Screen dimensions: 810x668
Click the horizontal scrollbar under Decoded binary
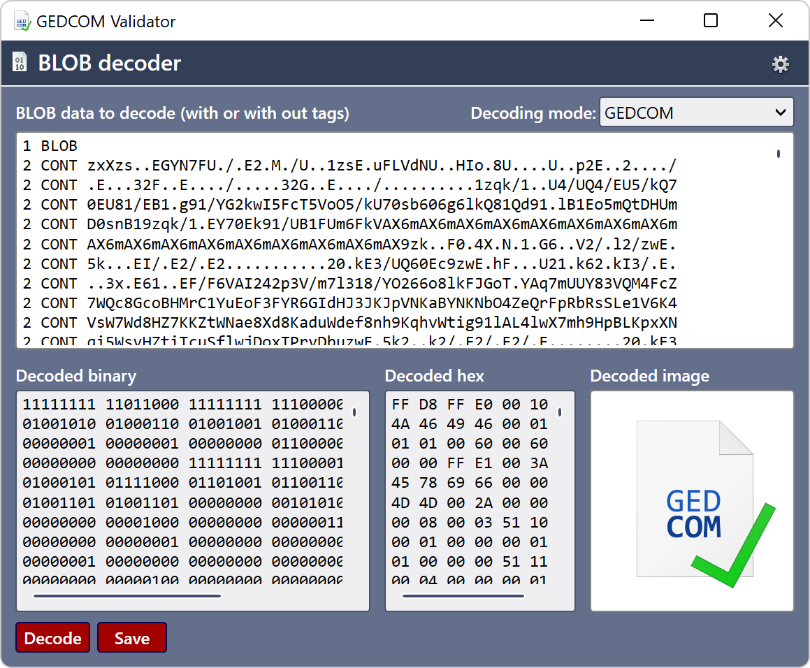(x=126, y=596)
